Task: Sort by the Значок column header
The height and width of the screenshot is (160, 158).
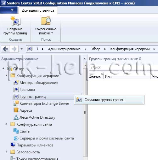Action: (95, 76)
